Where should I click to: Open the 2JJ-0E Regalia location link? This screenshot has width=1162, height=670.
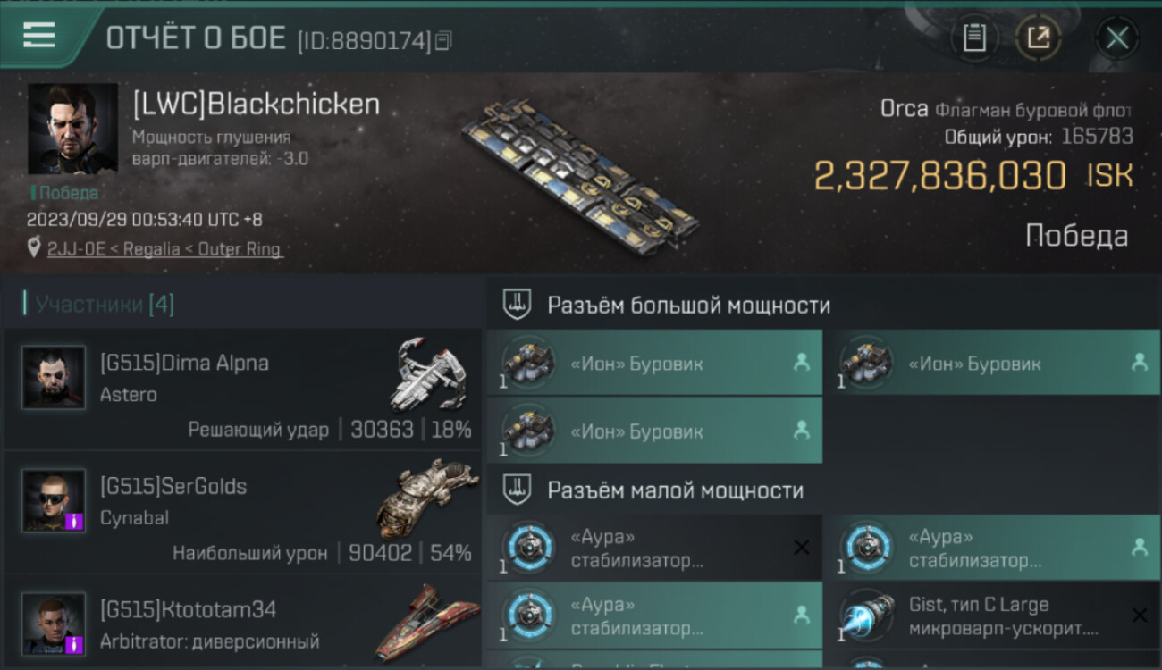[164, 249]
